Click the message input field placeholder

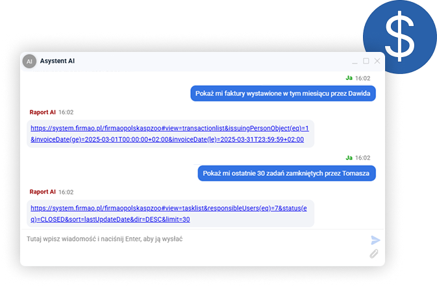tap(105, 239)
